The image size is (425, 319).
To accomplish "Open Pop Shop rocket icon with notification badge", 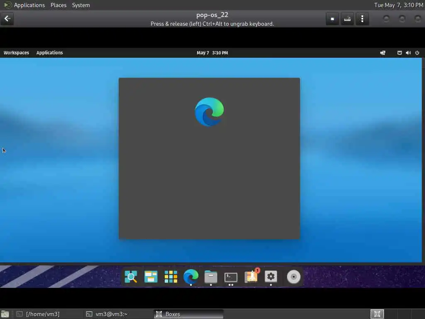I will click(x=251, y=276).
